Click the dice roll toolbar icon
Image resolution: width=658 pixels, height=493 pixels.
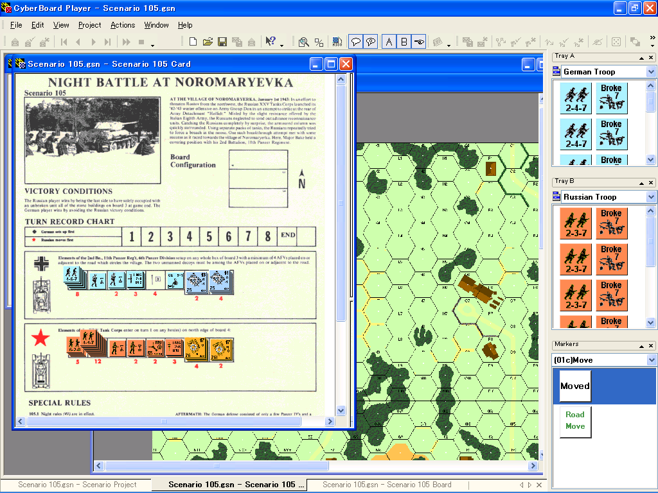click(616, 42)
